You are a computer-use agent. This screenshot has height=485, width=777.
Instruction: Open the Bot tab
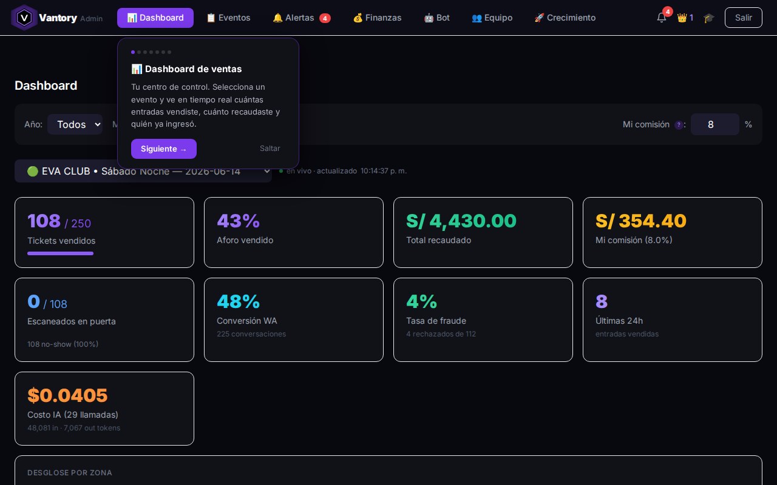click(x=436, y=18)
